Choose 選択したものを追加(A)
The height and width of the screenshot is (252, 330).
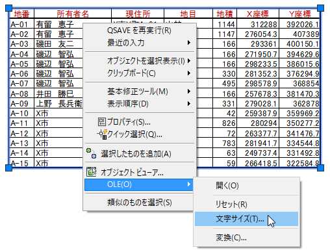click(x=139, y=153)
